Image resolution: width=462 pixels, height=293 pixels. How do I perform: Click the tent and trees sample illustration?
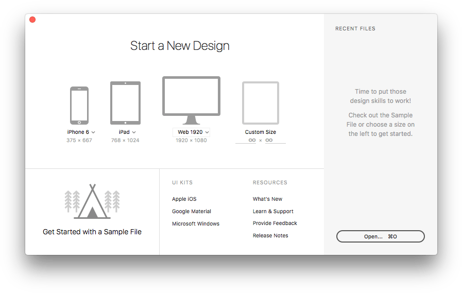click(x=92, y=201)
